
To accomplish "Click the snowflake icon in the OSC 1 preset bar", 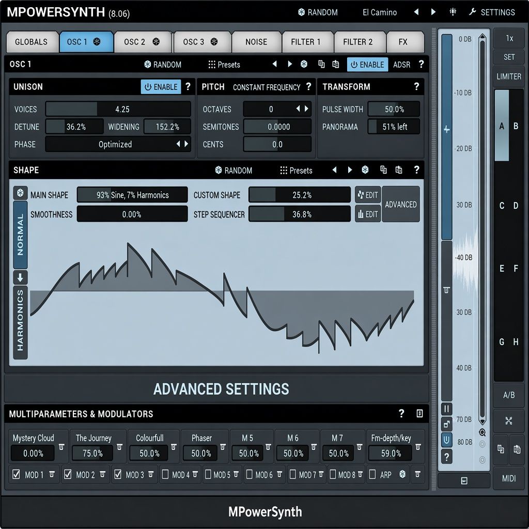I will [304, 64].
